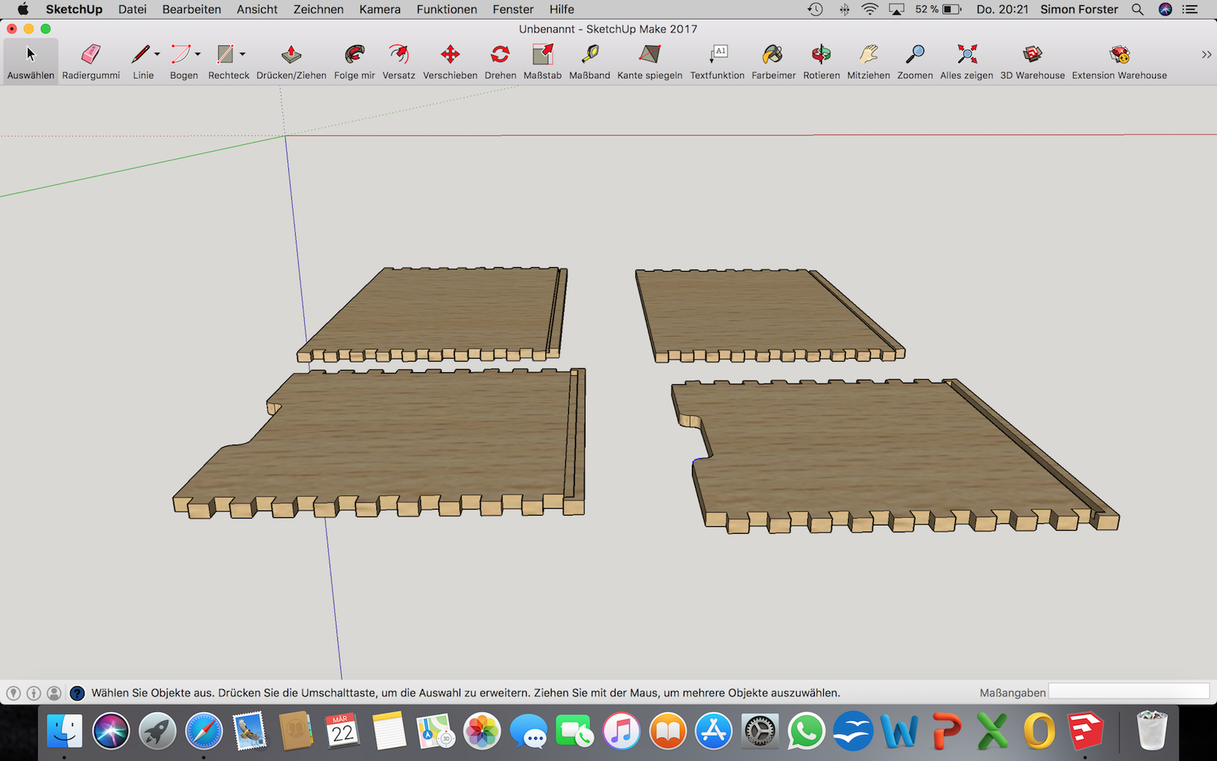Expand the Linie tool dropdown arrow
Viewport: 1217px width, 761px height.
[x=157, y=54]
